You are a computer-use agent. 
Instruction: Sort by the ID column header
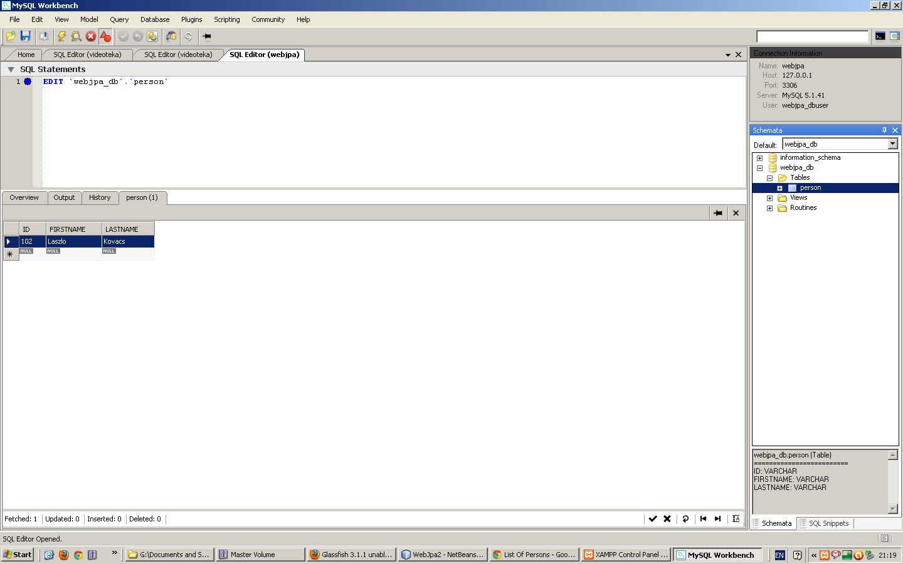[x=33, y=229]
